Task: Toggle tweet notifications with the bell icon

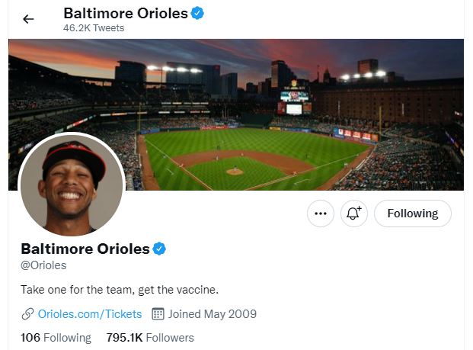Action: pyautogui.click(x=353, y=214)
